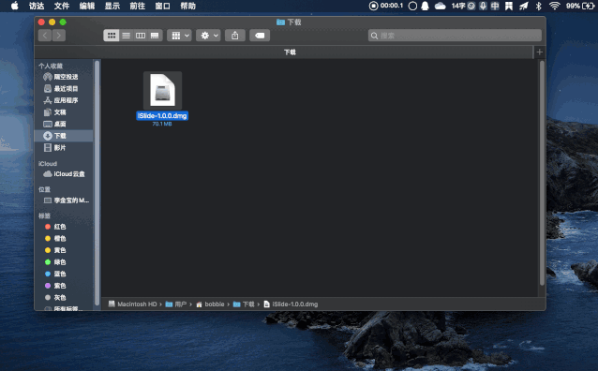Click bobbie in the path bar
The width and height of the screenshot is (598, 371).
210,304
